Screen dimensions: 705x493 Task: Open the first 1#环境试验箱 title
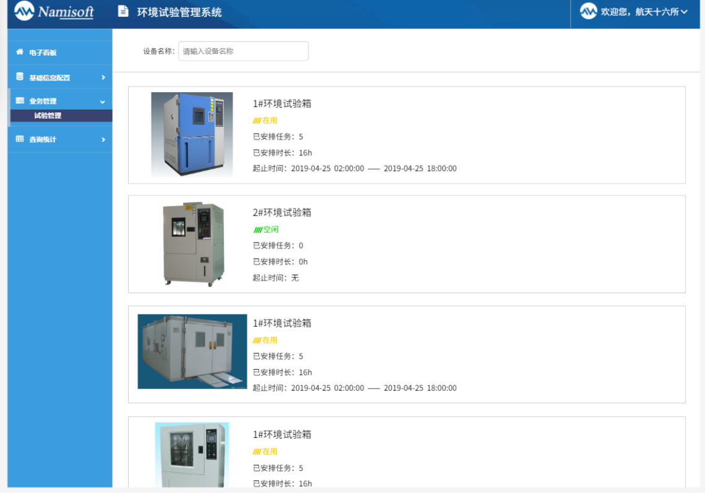[282, 103]
